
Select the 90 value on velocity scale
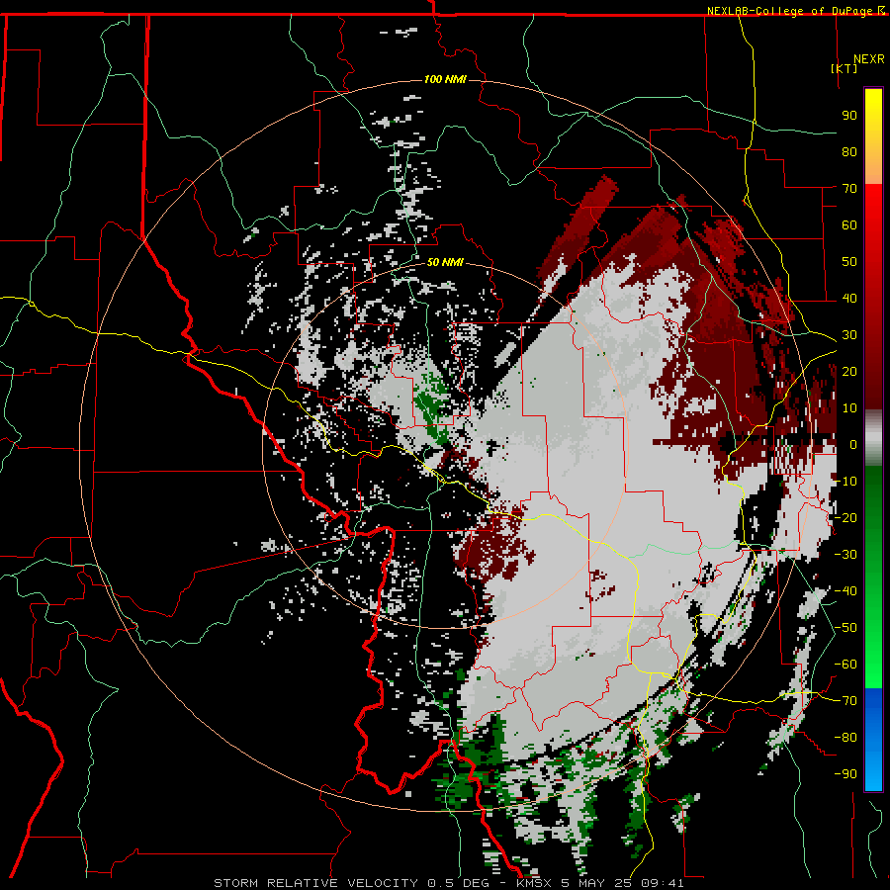pyautogui.click(x=849, y=116)
